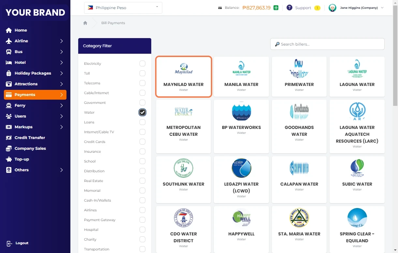Open the Philippine Peso currency dropdown
This screenshot has width=398, height=253.
click(123, 8)
